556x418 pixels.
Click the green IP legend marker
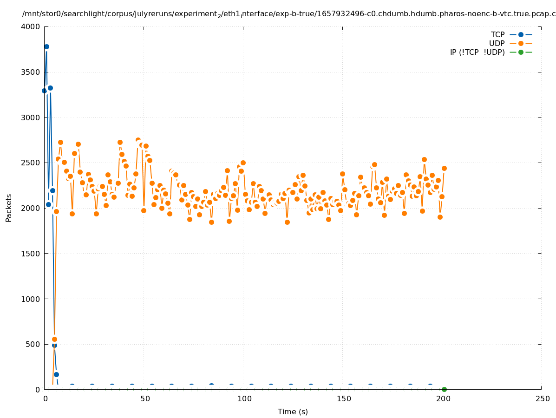(x=521, y=52)
